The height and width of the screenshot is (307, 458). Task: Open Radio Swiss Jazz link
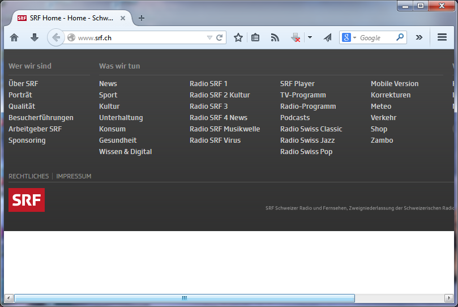click(x=307, y=140)
